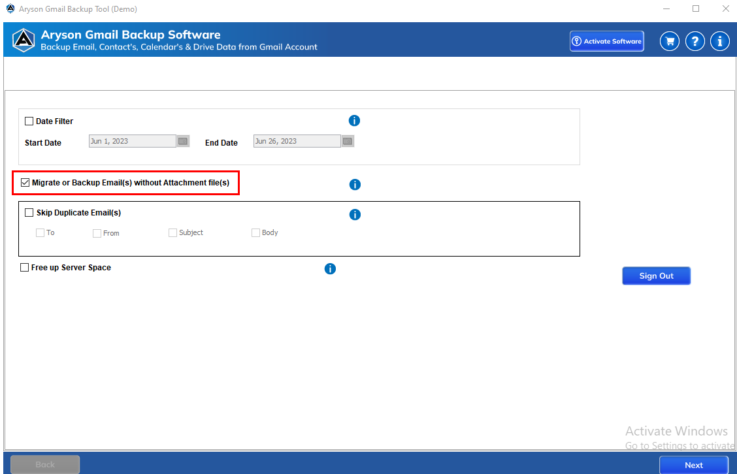Open the help question mark icon
The width and height of the screenshot is (737, 474).
click(695, 41)
